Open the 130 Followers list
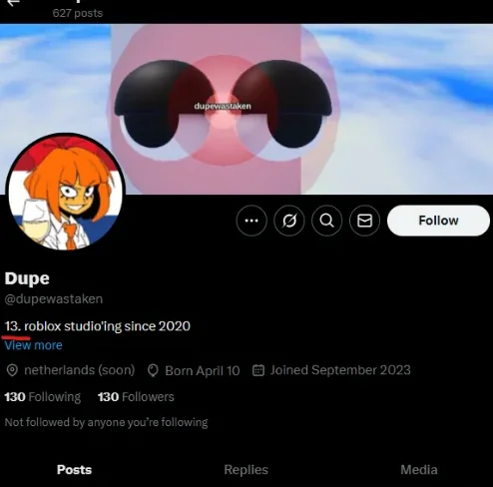Viewport: 493px width, 487px height. (x=136, y=397)
